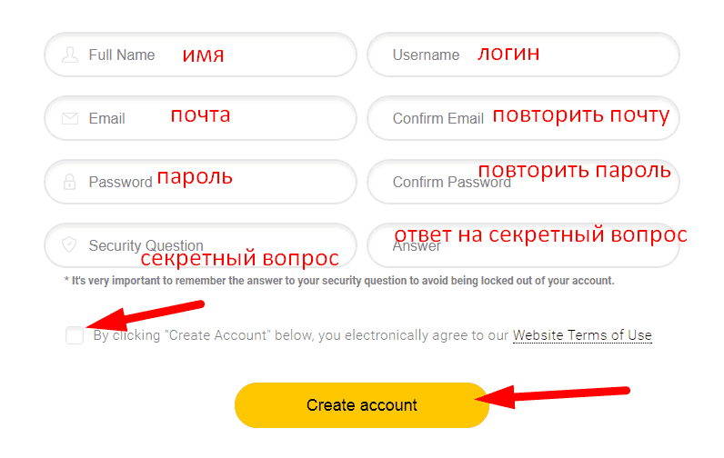Select the Username input field
This screenshot has width=724, height=458.
[523, 55]
